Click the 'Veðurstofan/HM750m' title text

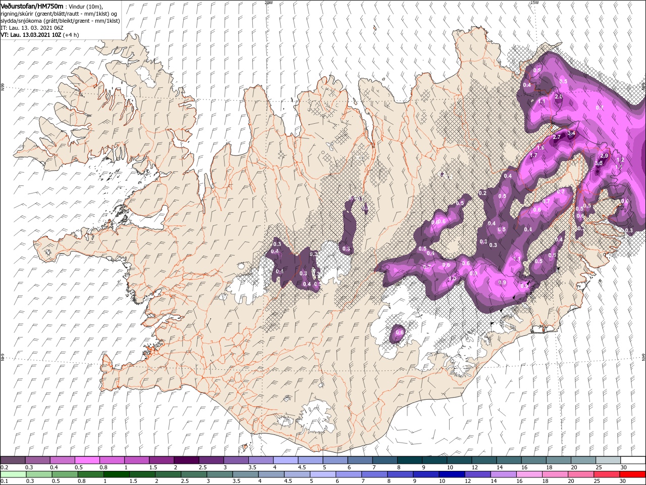point(32,6)
